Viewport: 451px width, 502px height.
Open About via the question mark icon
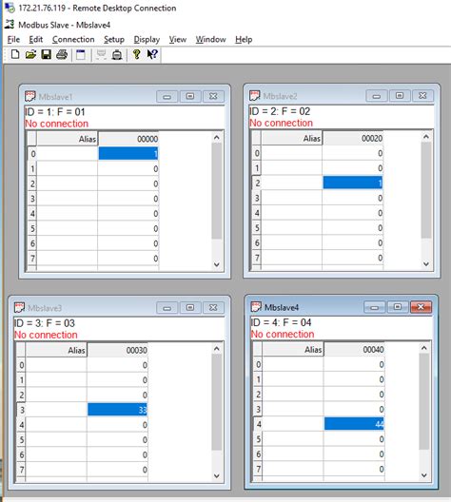(x=136, y=55)
